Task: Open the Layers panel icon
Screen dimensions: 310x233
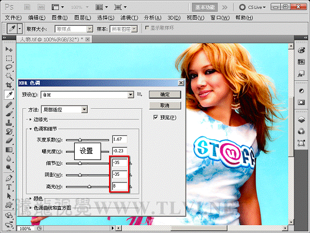Action: pos(301,120)
